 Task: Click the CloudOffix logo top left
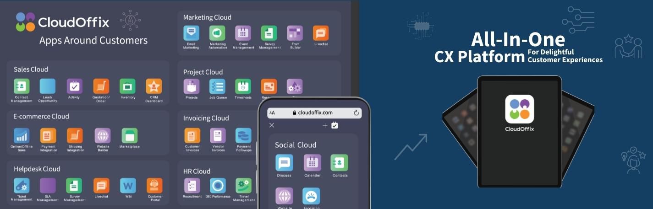pos(63,21)
